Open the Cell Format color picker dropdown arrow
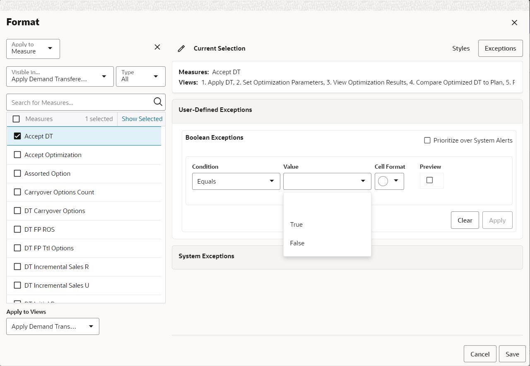The image size is (530, 366). 395,181
